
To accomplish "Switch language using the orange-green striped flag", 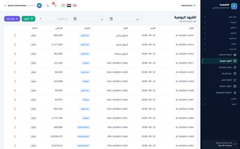I will point(63,6).
